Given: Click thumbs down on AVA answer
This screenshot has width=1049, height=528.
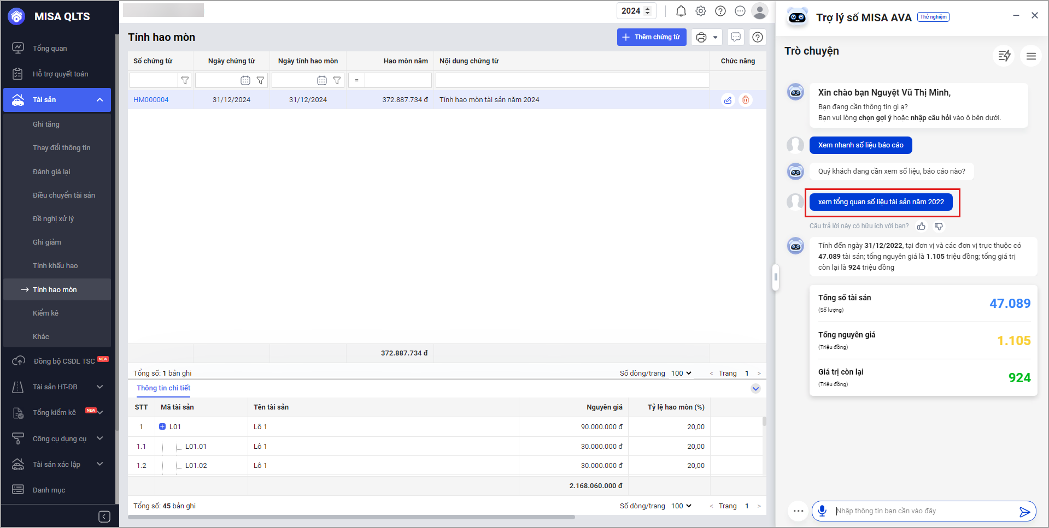Looking at the screenshot, I should coord(939,226).
